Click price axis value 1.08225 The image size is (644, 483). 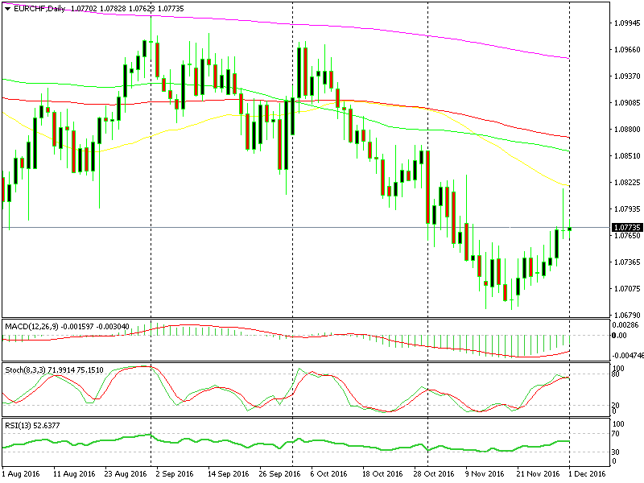tap(627, 183)
